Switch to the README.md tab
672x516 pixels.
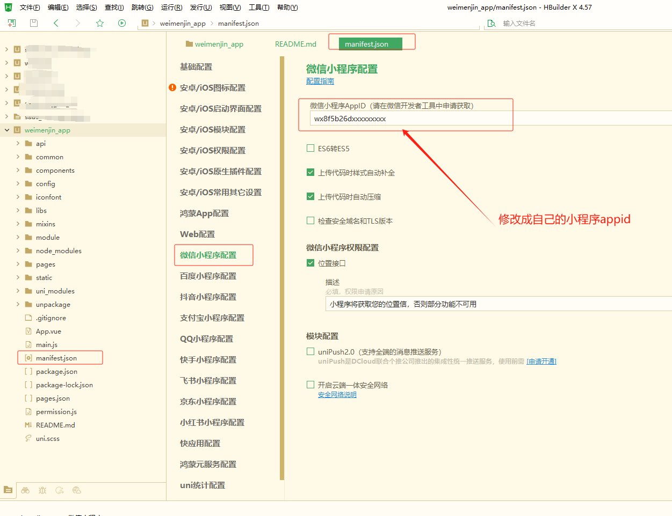(295, 44)
